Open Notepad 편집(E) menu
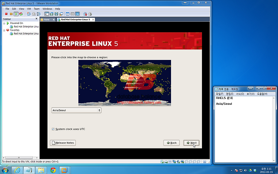The height and width of the screenshot is (174, 278). pyautogui.click(x=230, y=94)
